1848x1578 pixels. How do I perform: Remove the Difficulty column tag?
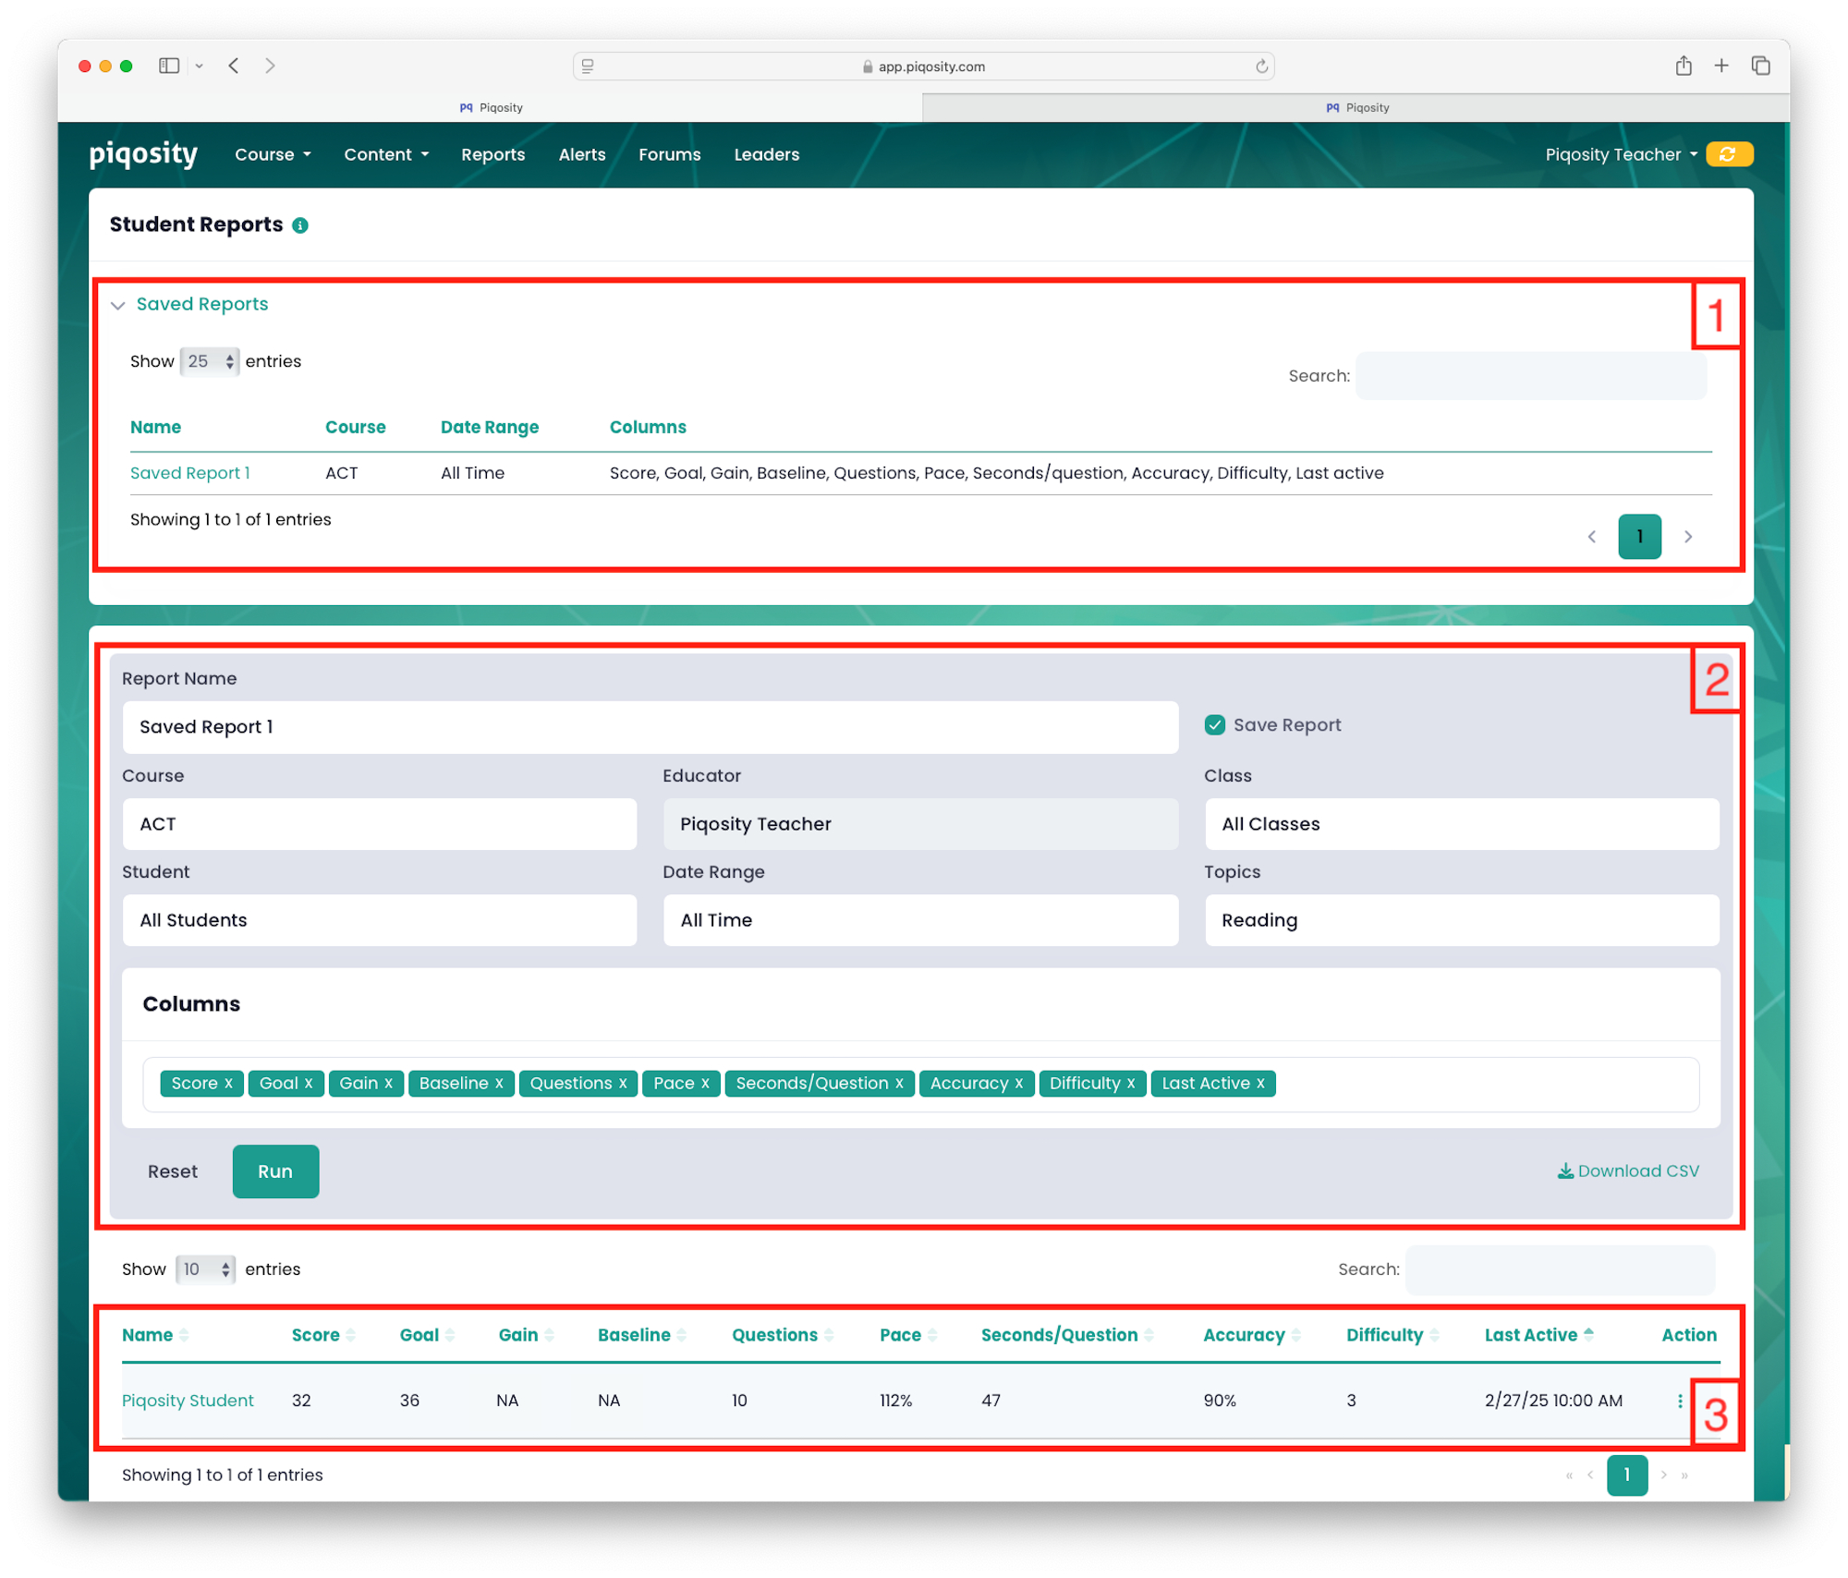1130,1084
